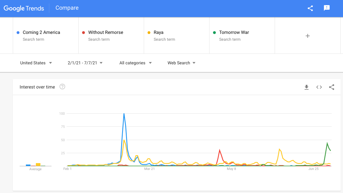Click the 50 label on the y-axis
This screenshot has width=343, height=193.
(x=63, y=140)
